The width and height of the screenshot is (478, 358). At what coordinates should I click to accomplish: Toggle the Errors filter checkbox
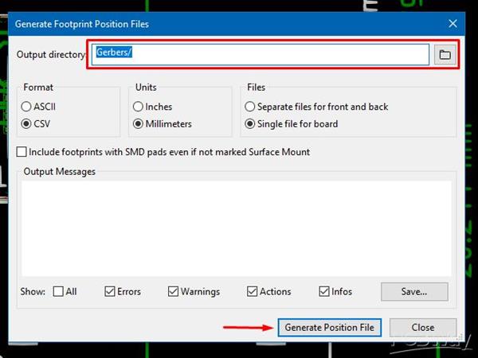click(x=110, y=291)
